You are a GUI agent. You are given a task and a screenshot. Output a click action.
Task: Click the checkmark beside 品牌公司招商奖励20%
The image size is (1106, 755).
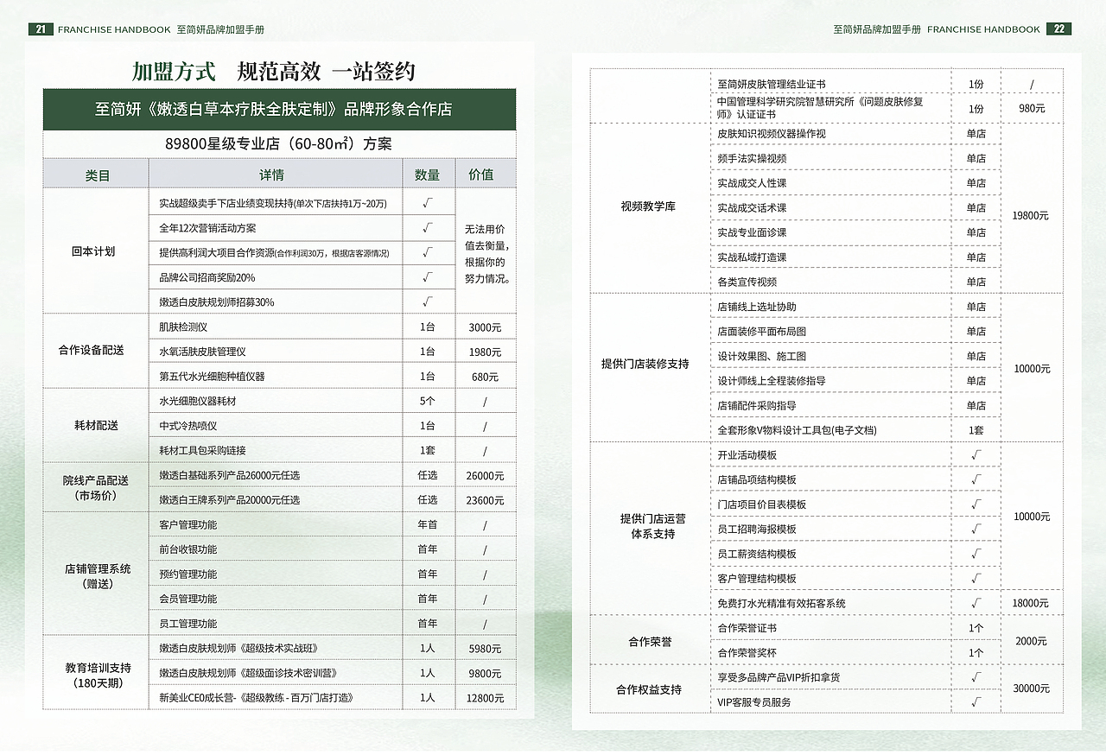(428, 277)
